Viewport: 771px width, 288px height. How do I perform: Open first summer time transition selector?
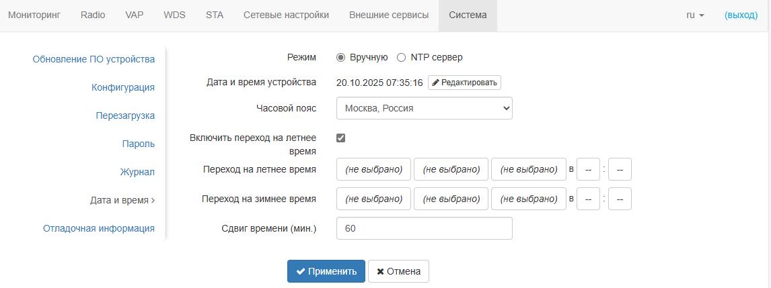pos(373,170)
